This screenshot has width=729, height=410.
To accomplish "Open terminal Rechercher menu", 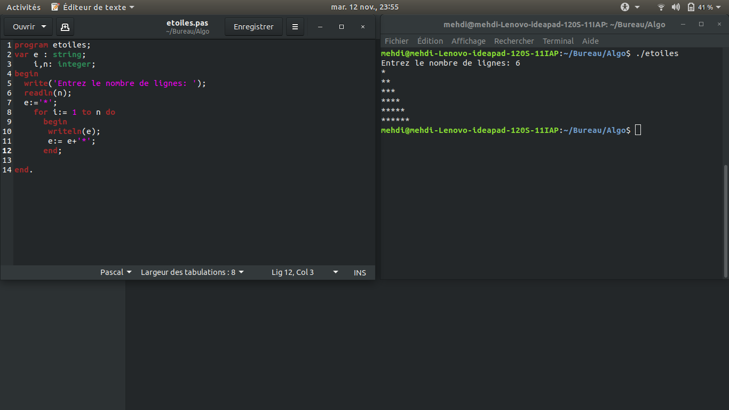I will point(514,41).
